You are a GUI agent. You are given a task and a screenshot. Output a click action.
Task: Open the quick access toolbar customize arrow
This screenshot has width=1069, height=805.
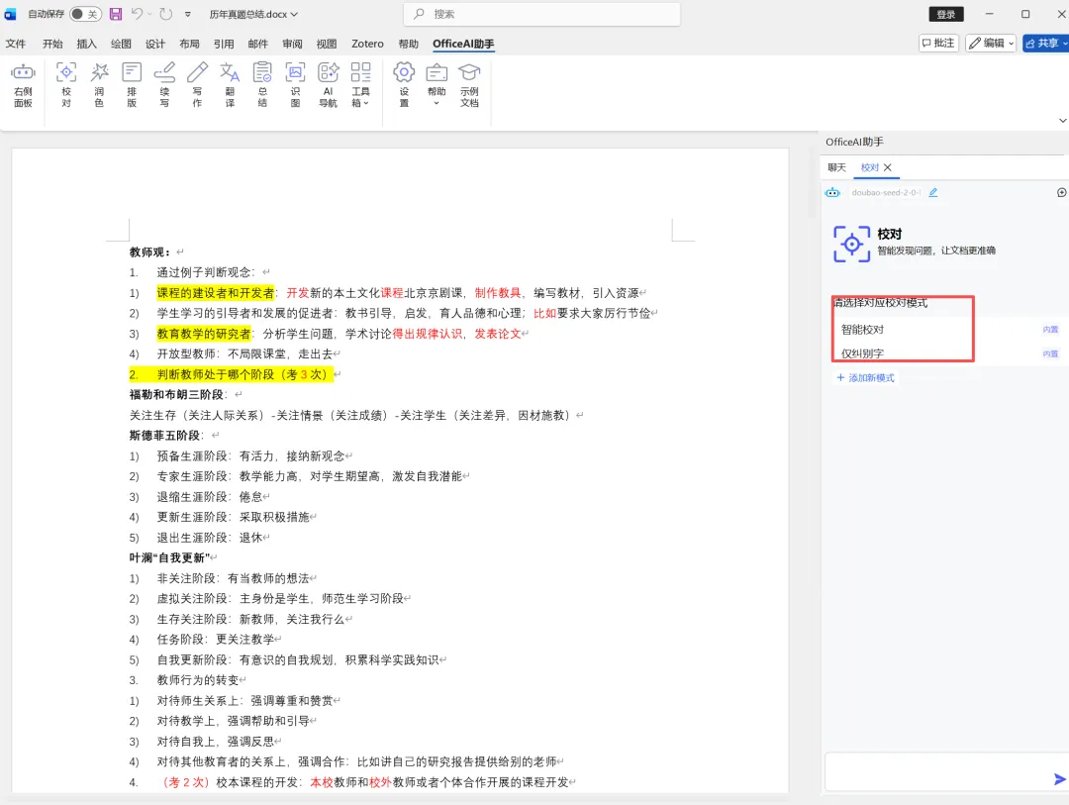187,14
